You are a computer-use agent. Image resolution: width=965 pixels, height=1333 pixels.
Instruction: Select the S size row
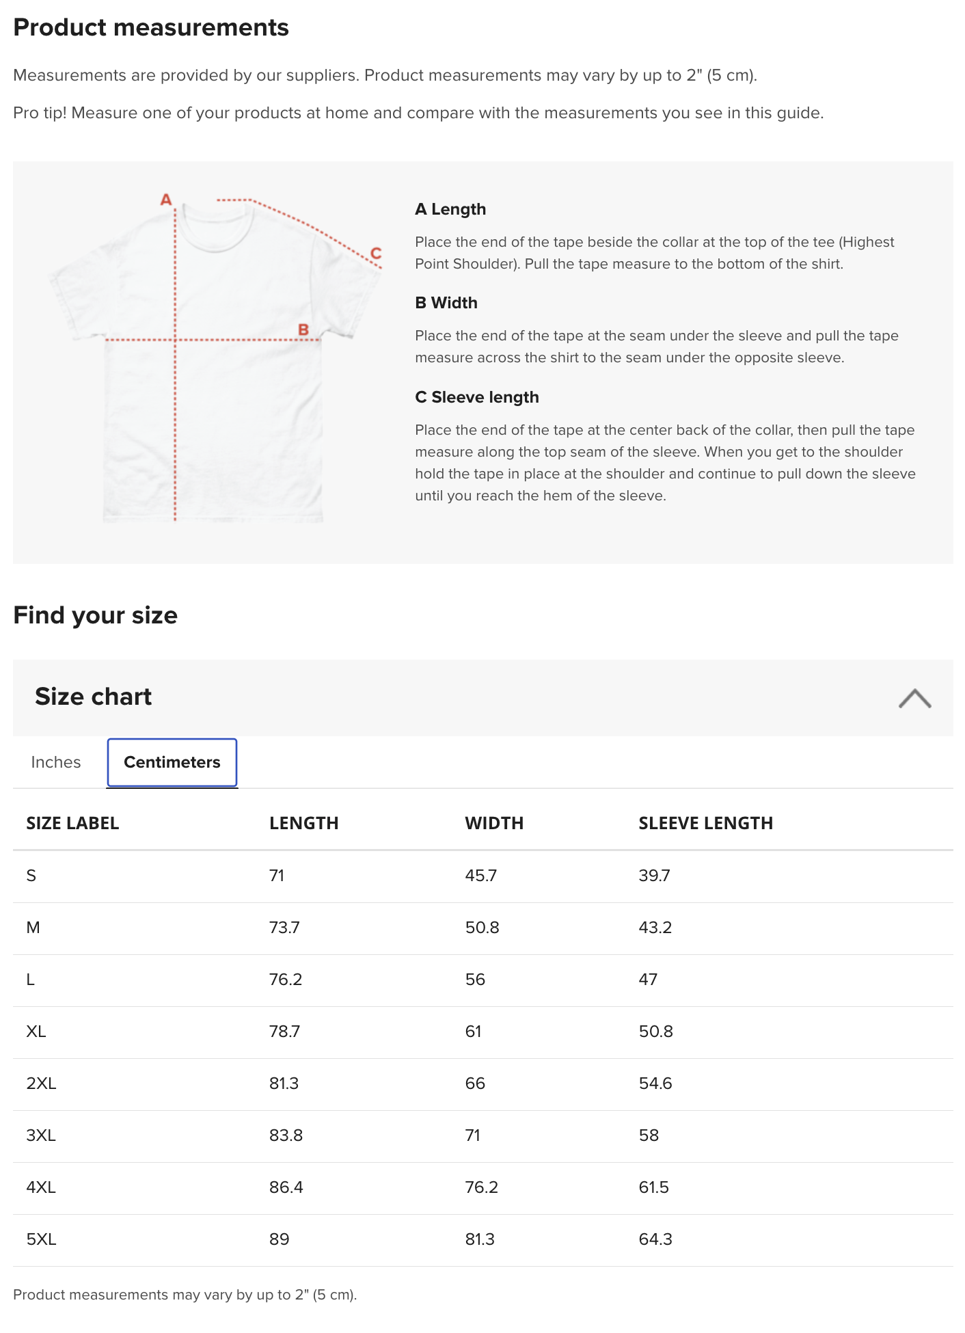[x=482, y=876]
